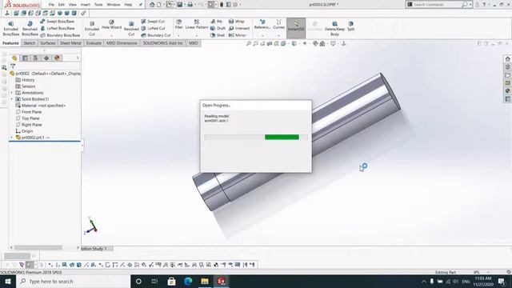Select the Mirror tool

point(237,35)
